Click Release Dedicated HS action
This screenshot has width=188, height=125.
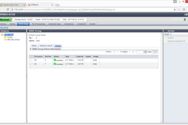tap(176, 41)
